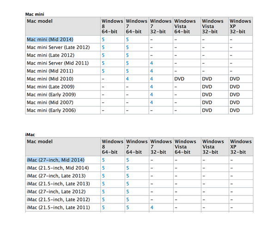Click the 'Mac mini (Mid 2007)' model cell
This screenshot has height=226, width=279.
63,102
